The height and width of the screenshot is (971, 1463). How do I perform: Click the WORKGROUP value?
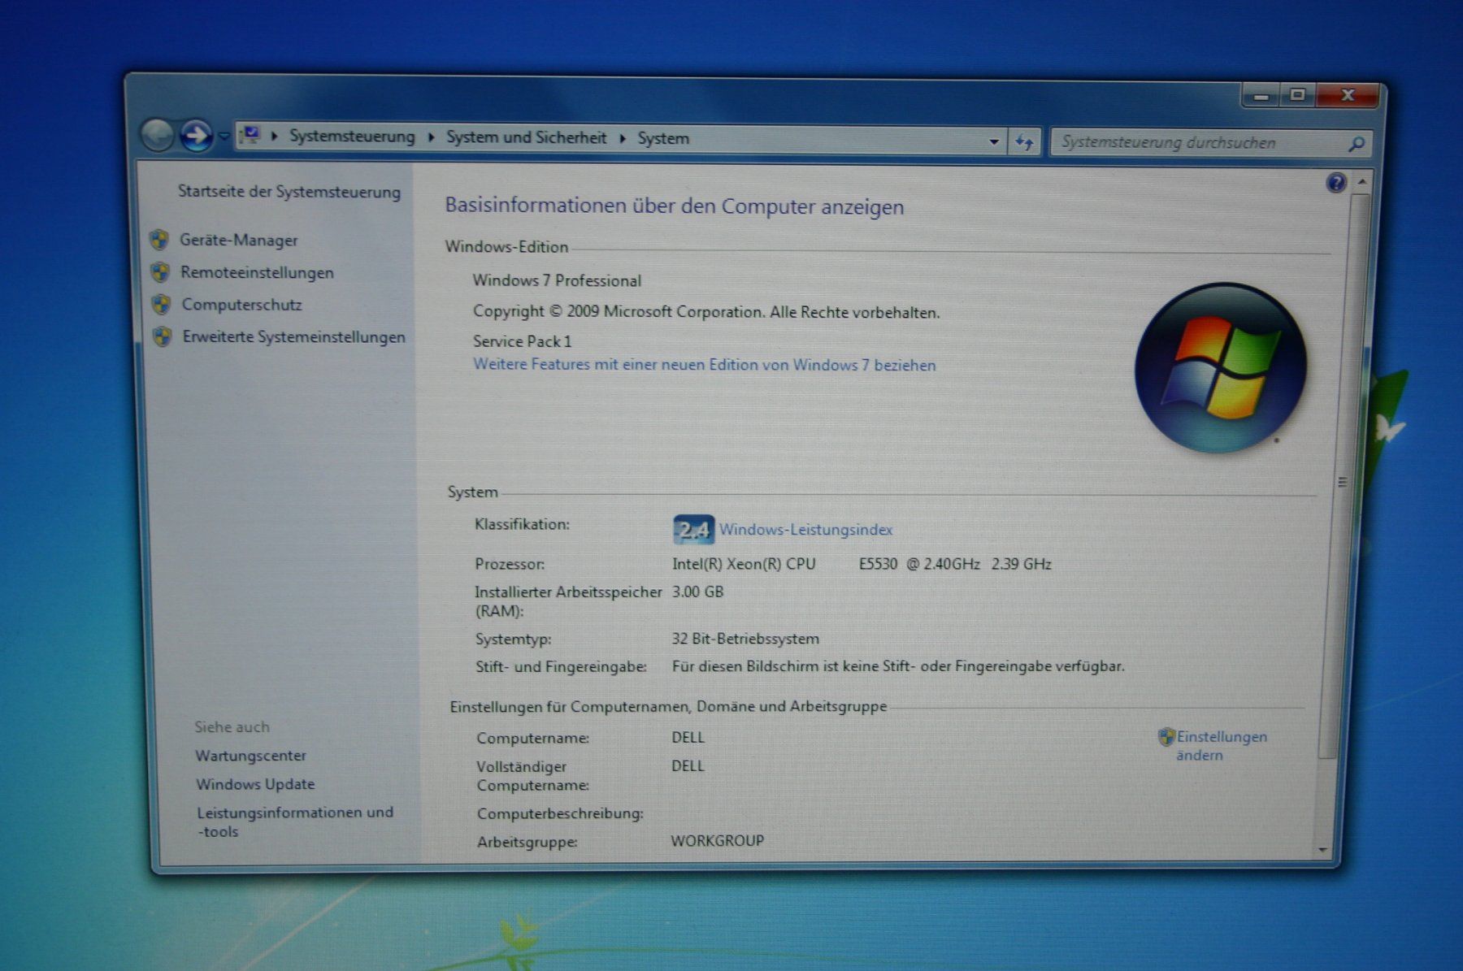[x=717, y=841]
